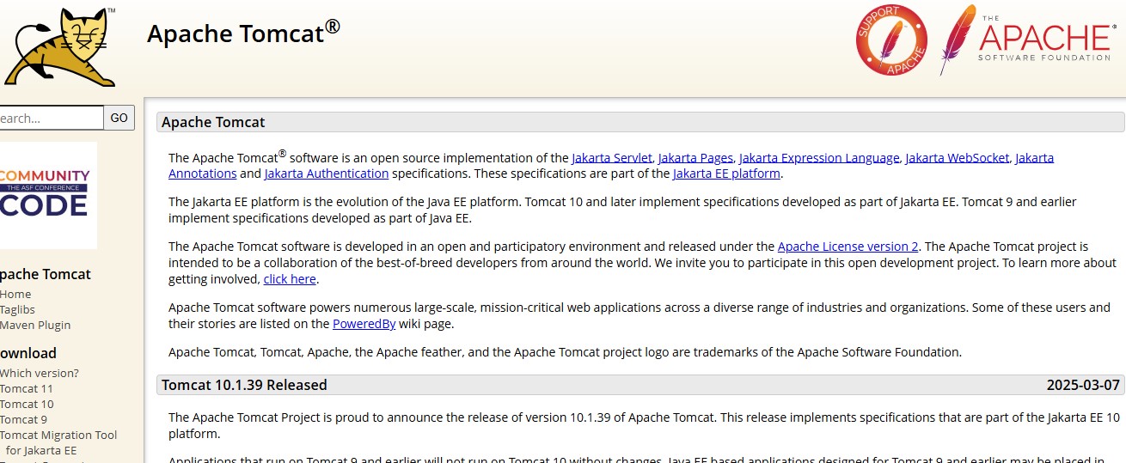This screenshot has height=463, width=1126.
Task: Open the Apache License version 2 link
Action: click(848, 247)
